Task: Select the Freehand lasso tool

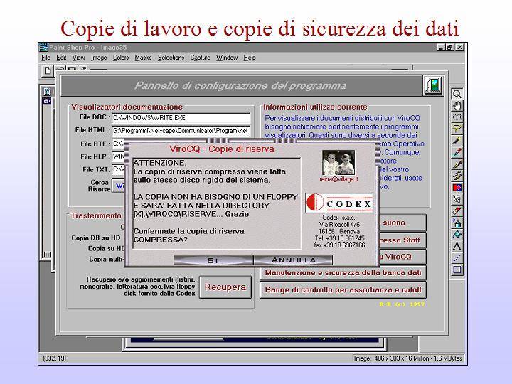Action: point(457,129)
